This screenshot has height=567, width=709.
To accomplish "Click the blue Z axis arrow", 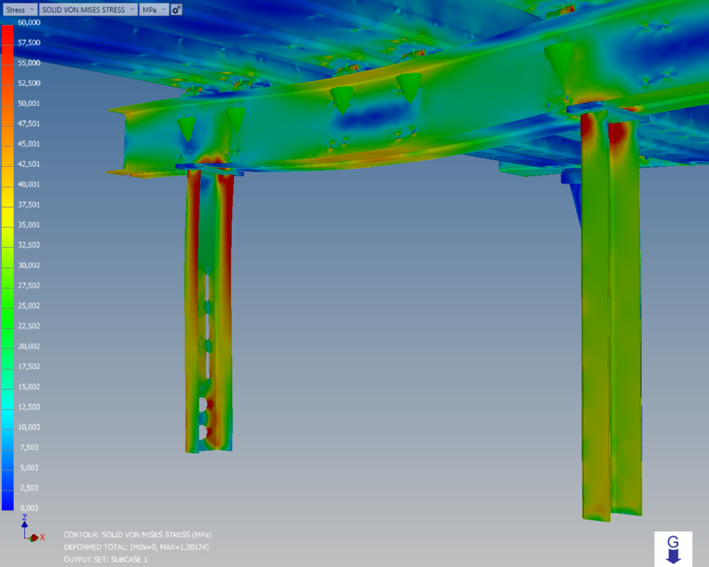I will click(x=24, y=525).
